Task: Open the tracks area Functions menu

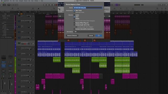Action: pyautogui.click(x=24, y=12)
